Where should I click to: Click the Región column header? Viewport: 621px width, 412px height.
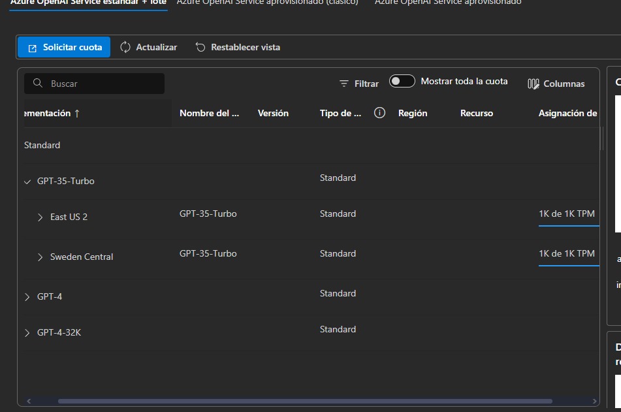coord(413,113)
